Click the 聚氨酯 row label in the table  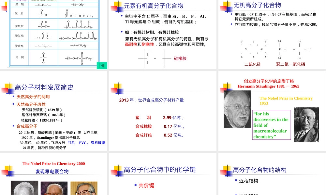19,36
